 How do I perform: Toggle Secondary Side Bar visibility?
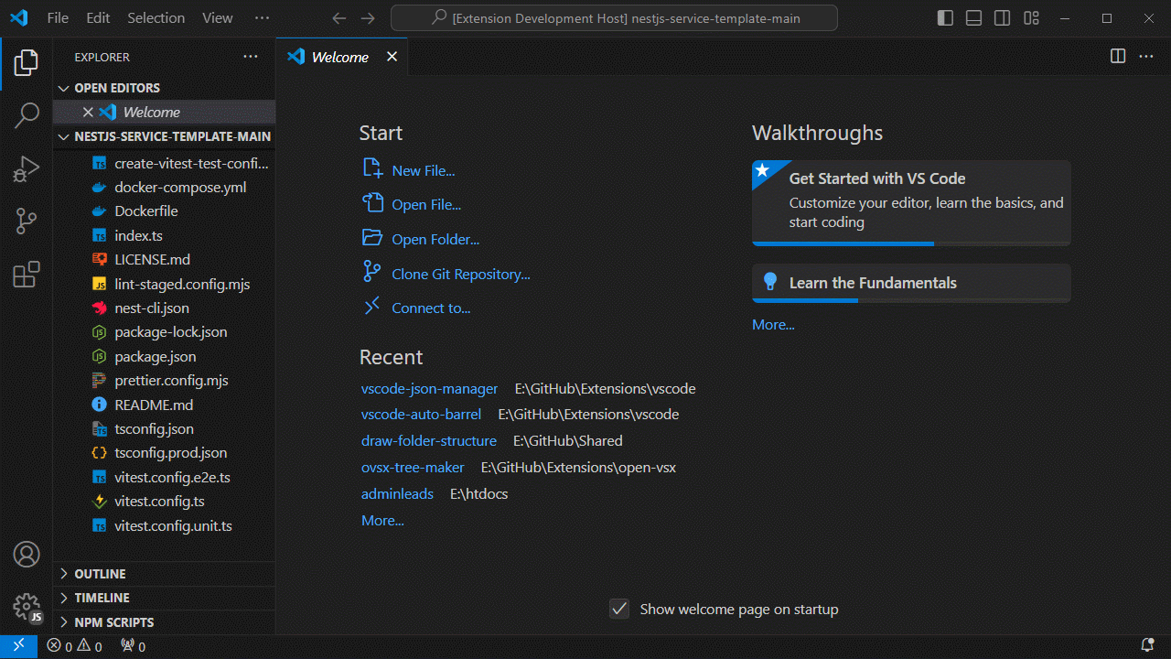pos(1003,18)
